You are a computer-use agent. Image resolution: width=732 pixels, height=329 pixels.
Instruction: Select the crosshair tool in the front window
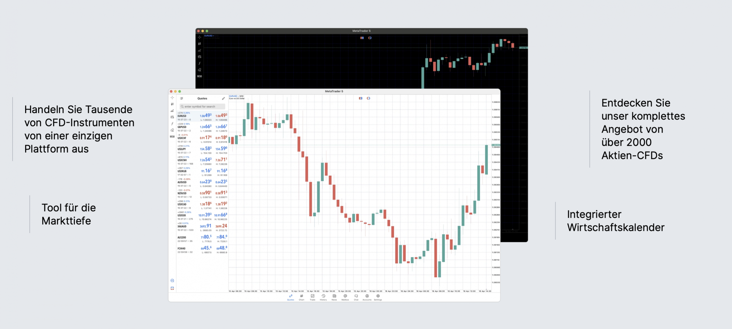(172, 98)
